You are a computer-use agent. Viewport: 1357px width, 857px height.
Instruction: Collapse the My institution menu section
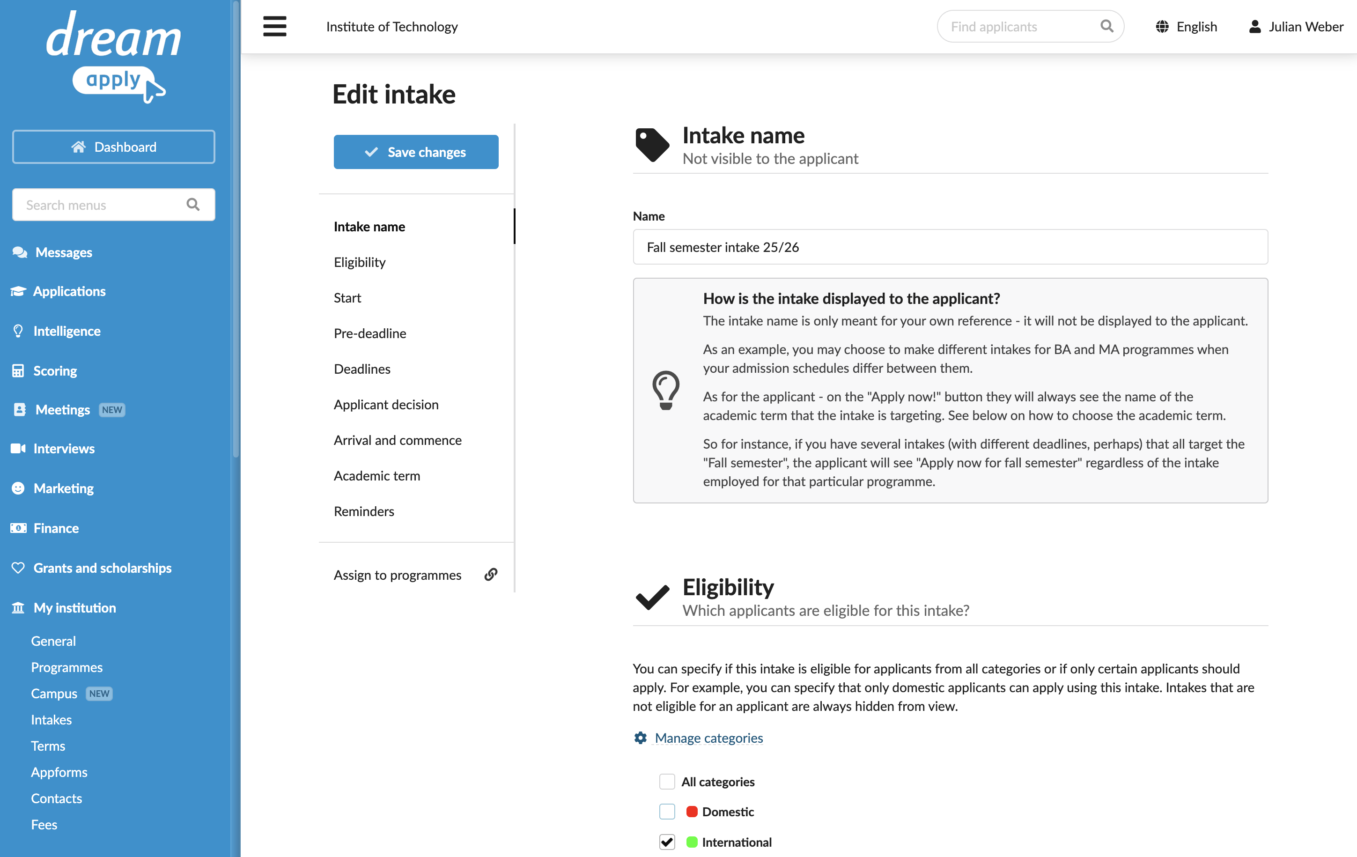click(x=74, y=607)
